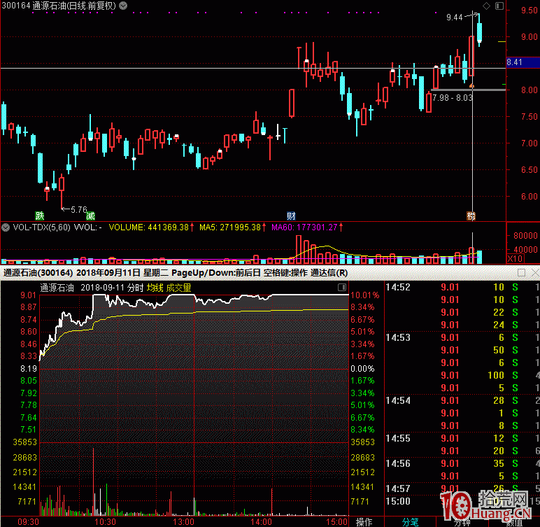Toggle the side panel icon beside the diamond

click(499, 6)
